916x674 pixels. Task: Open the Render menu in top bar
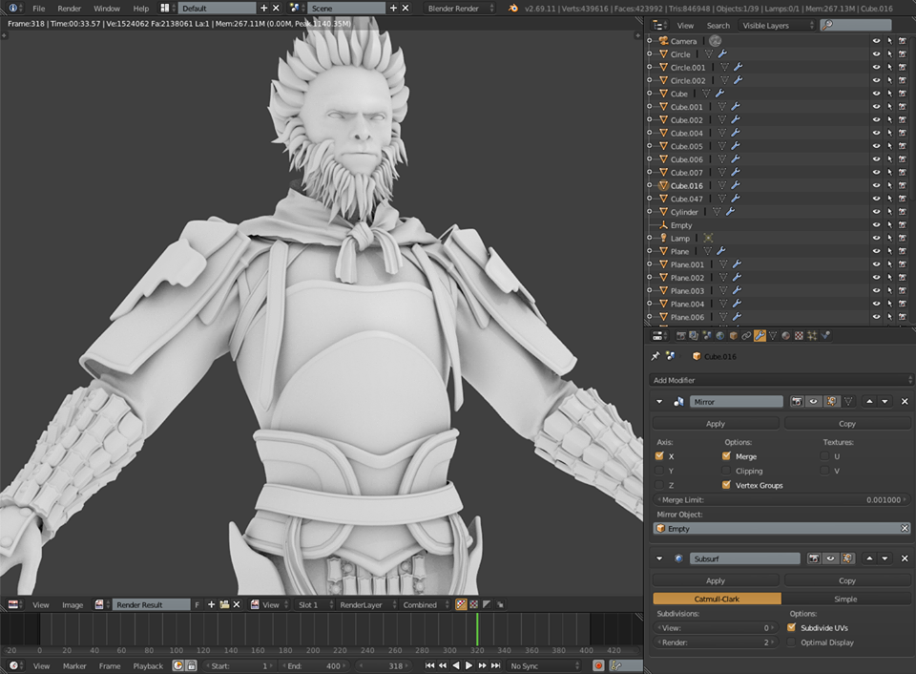(x=69, y=8)
